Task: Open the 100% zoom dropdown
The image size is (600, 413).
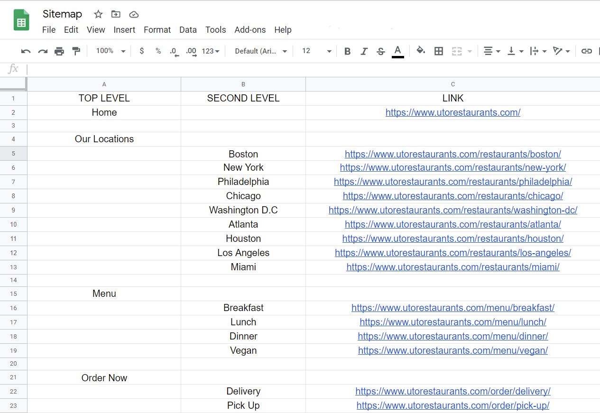Action: (111, 51)
